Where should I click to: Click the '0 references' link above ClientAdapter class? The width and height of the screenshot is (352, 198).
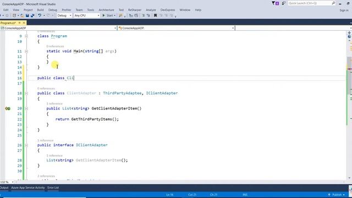tap(46, 89)
